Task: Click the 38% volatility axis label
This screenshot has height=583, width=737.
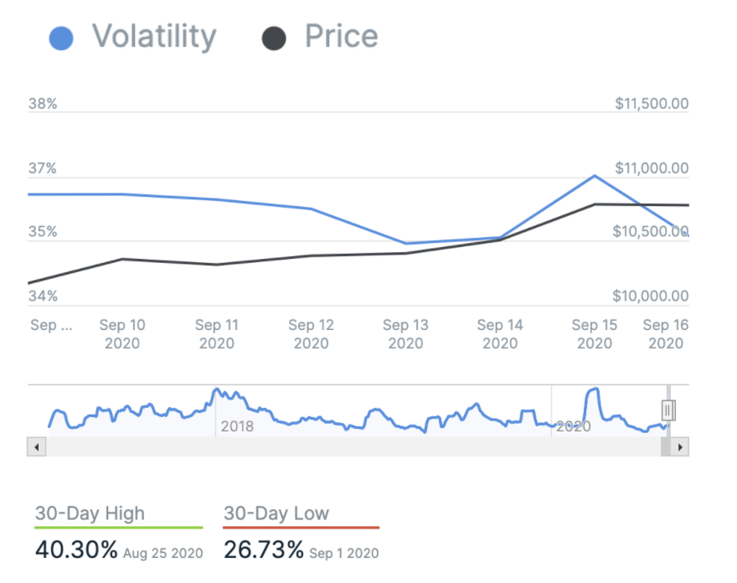Action: coord(43,104)
